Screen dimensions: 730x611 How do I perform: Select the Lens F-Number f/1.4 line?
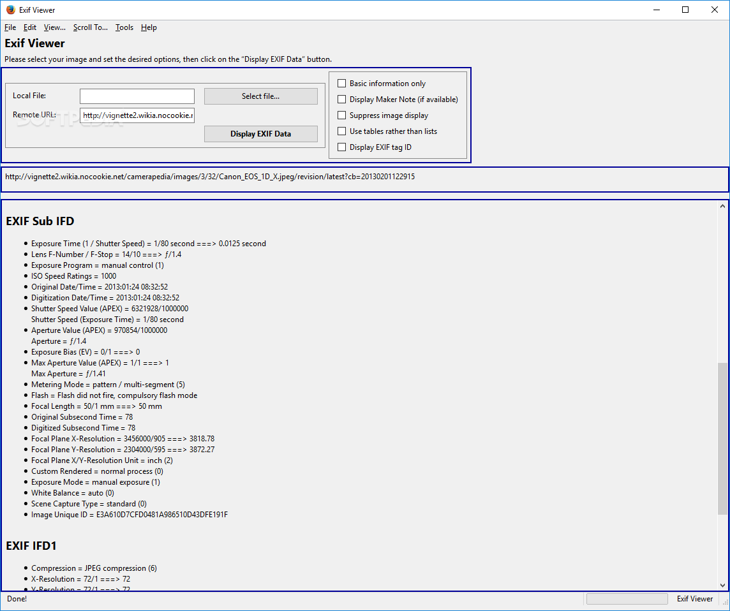tap(106, 254)
